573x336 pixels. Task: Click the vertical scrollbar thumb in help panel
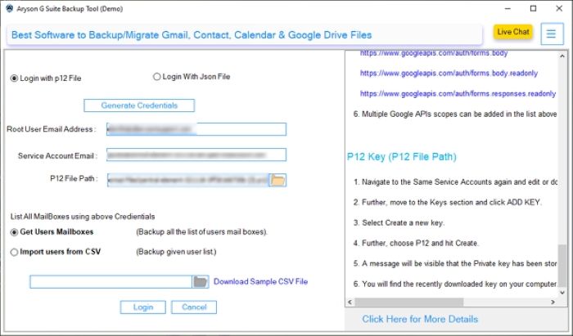(x=562, y=265)
